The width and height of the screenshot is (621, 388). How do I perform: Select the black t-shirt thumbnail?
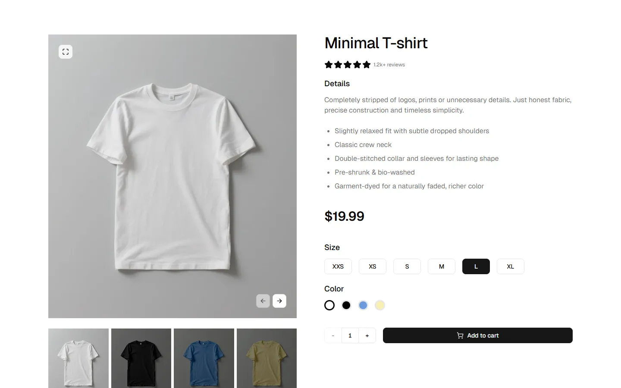click(x=141, y=358)
